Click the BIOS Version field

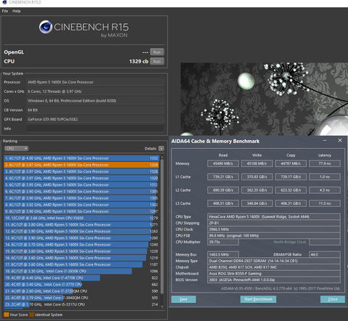point(274,280)
